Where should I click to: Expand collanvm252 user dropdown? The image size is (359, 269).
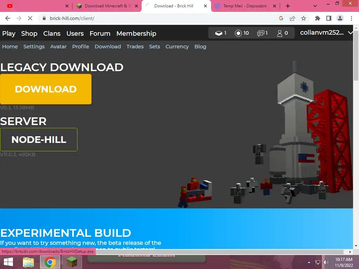[350, 33]
